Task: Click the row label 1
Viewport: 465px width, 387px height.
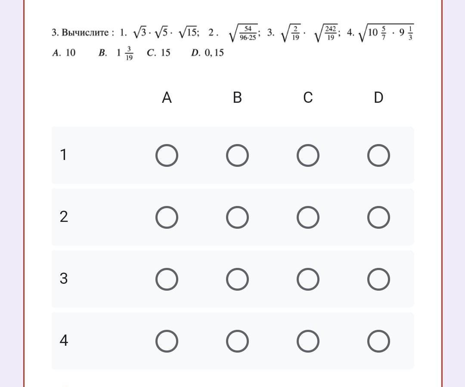Action: [63, 155]
